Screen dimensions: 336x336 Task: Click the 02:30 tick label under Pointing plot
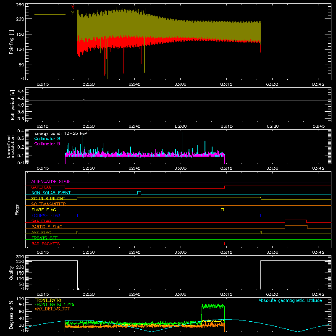coord(89,84)
